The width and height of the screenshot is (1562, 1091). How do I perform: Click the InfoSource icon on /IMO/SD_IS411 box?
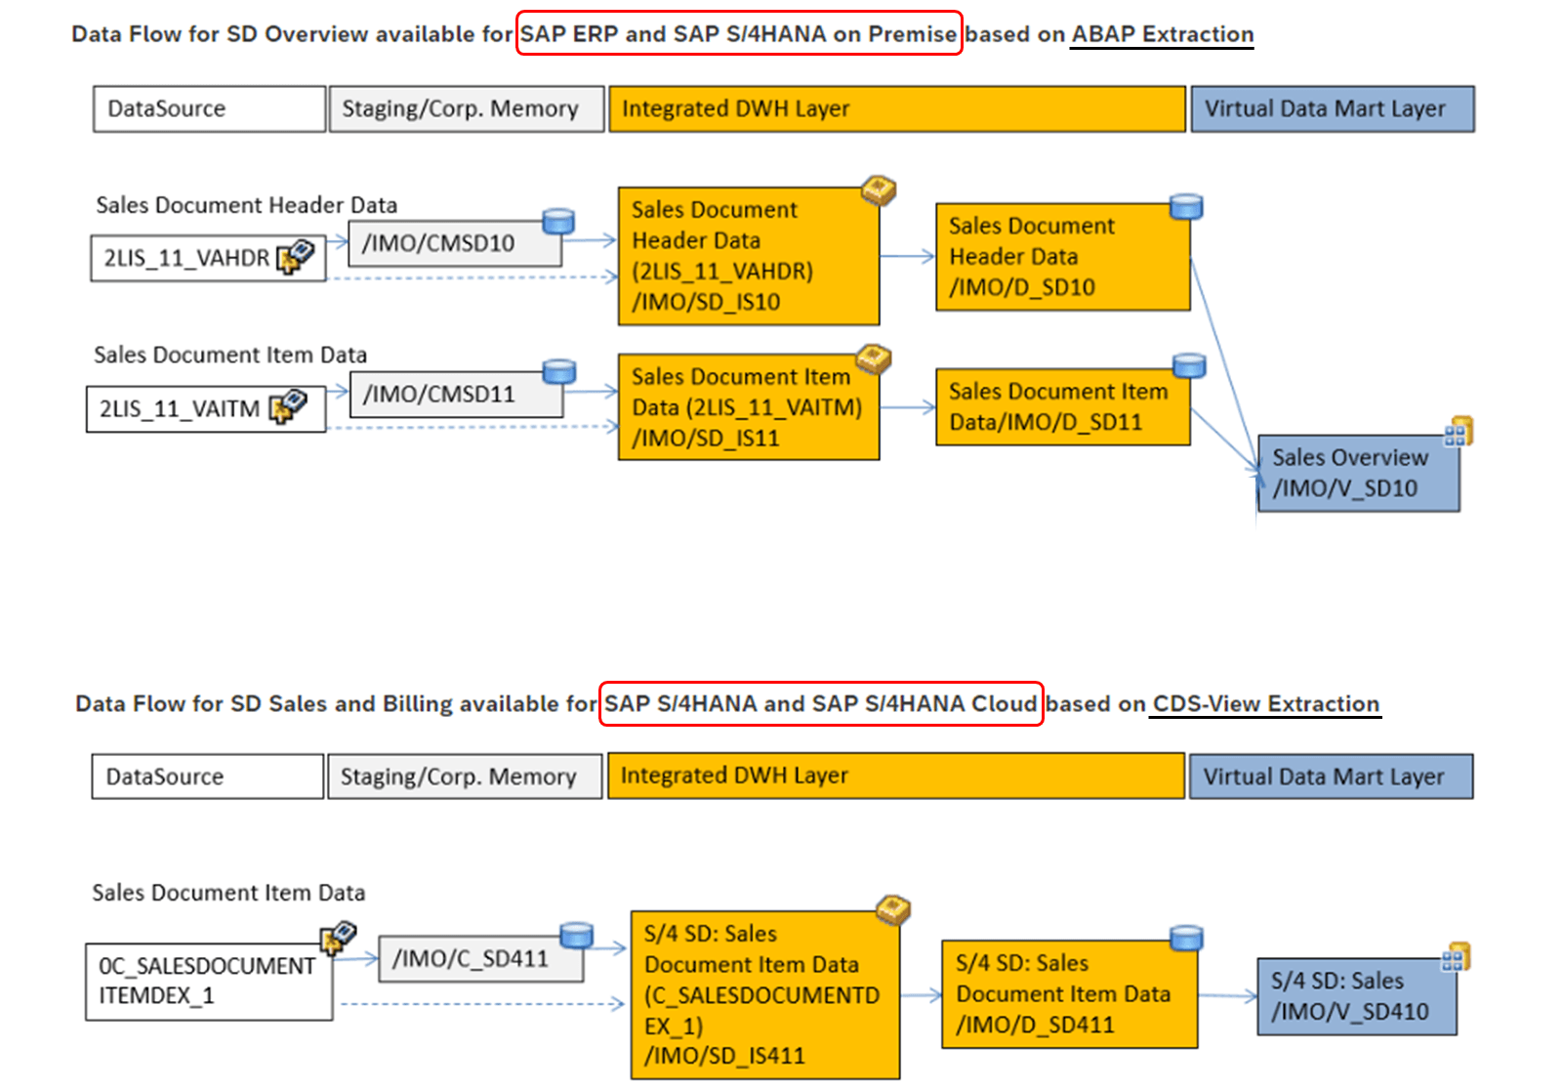pyautogui.click(x=892, y=909)
